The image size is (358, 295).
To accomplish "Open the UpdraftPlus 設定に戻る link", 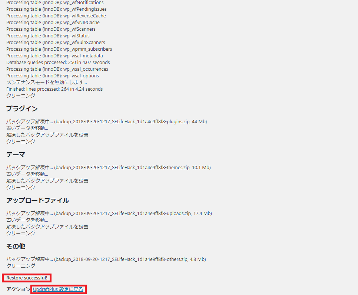I will point(58,289).
